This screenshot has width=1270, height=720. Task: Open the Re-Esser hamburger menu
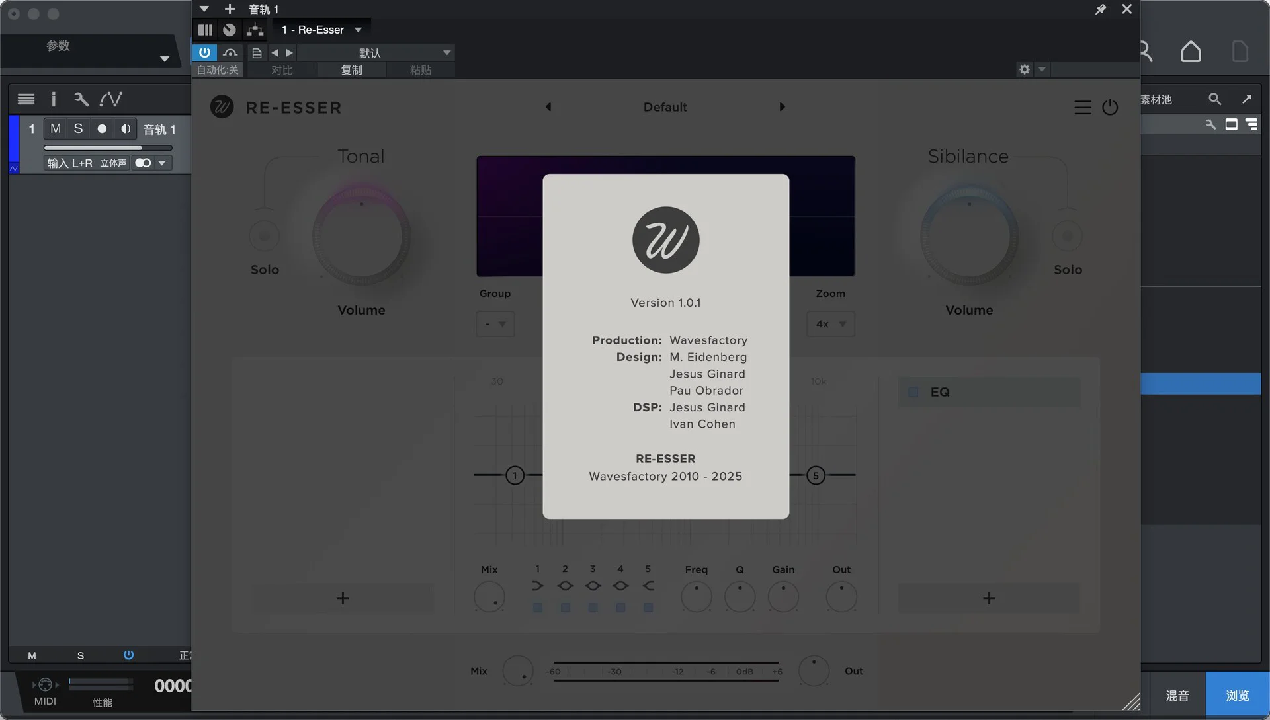click(x=1082, y=107)
